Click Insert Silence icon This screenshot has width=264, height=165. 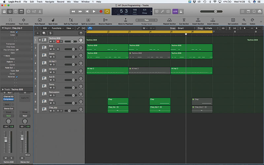[x=213, y=20]
